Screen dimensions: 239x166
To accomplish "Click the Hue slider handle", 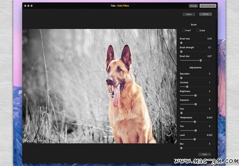I will pos(181,113).
